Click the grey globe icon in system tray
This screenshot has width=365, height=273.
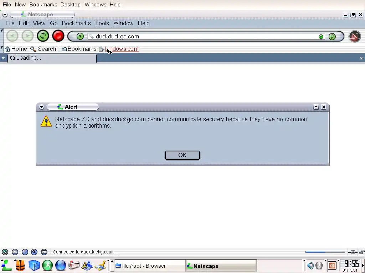(319, 265)
